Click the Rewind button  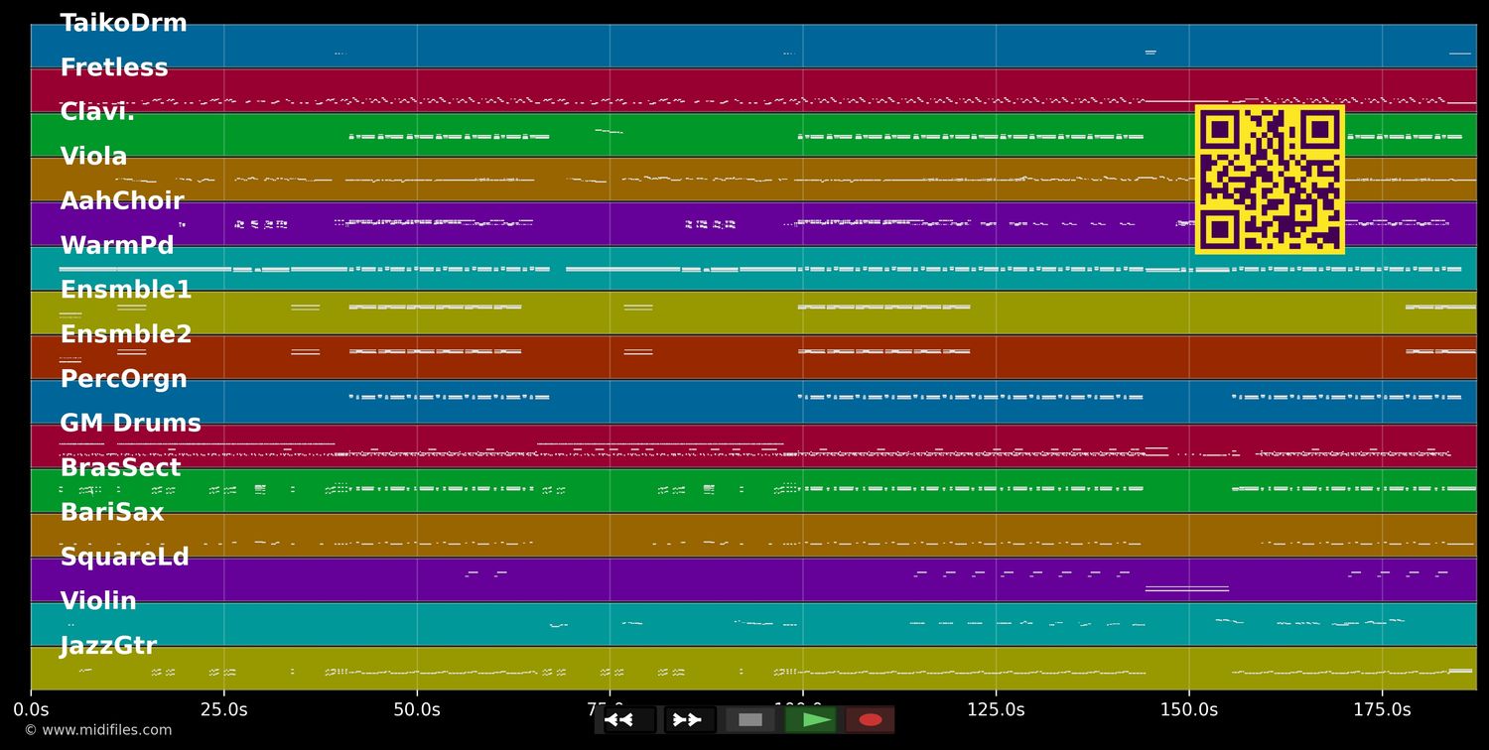(622, 720)
